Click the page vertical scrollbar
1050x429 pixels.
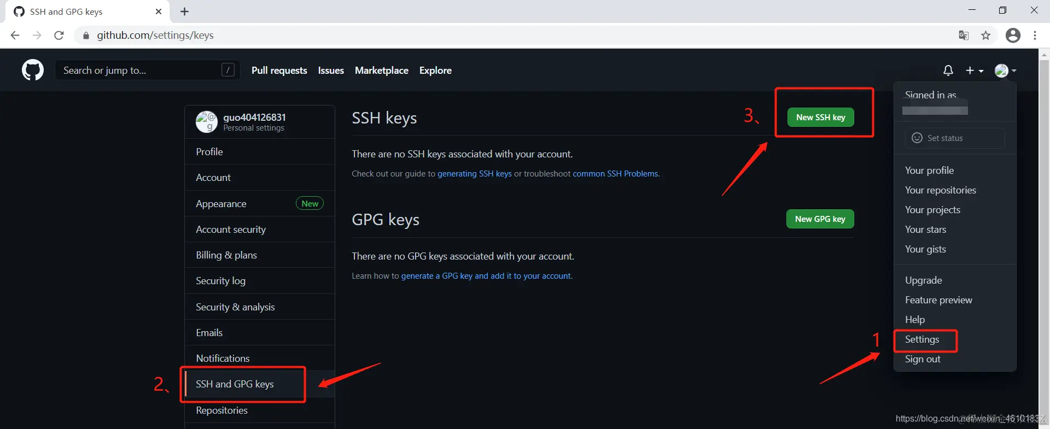click(x=1044, y=239)
